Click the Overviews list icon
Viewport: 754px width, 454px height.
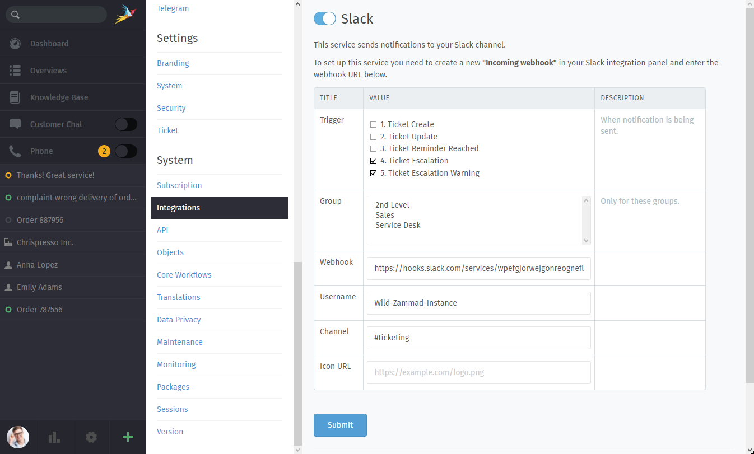click(15, 71)
